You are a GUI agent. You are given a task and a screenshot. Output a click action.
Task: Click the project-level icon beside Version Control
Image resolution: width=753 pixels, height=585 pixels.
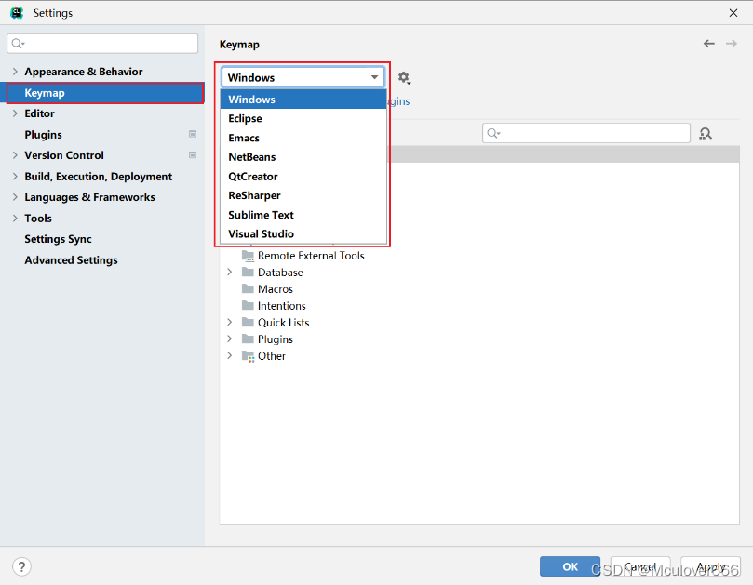pos(193,155)
